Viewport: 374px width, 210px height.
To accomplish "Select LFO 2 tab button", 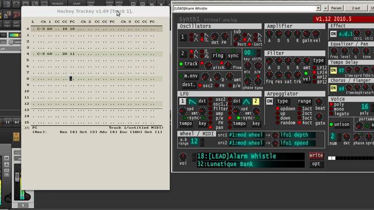I will point(256,101).
